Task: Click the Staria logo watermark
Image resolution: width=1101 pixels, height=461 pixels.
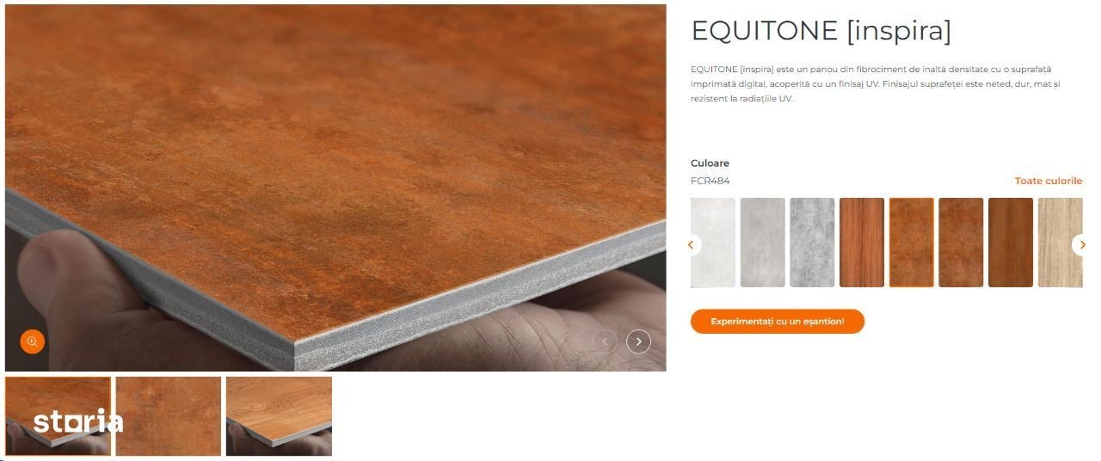Action: click(x=78, y=421)
